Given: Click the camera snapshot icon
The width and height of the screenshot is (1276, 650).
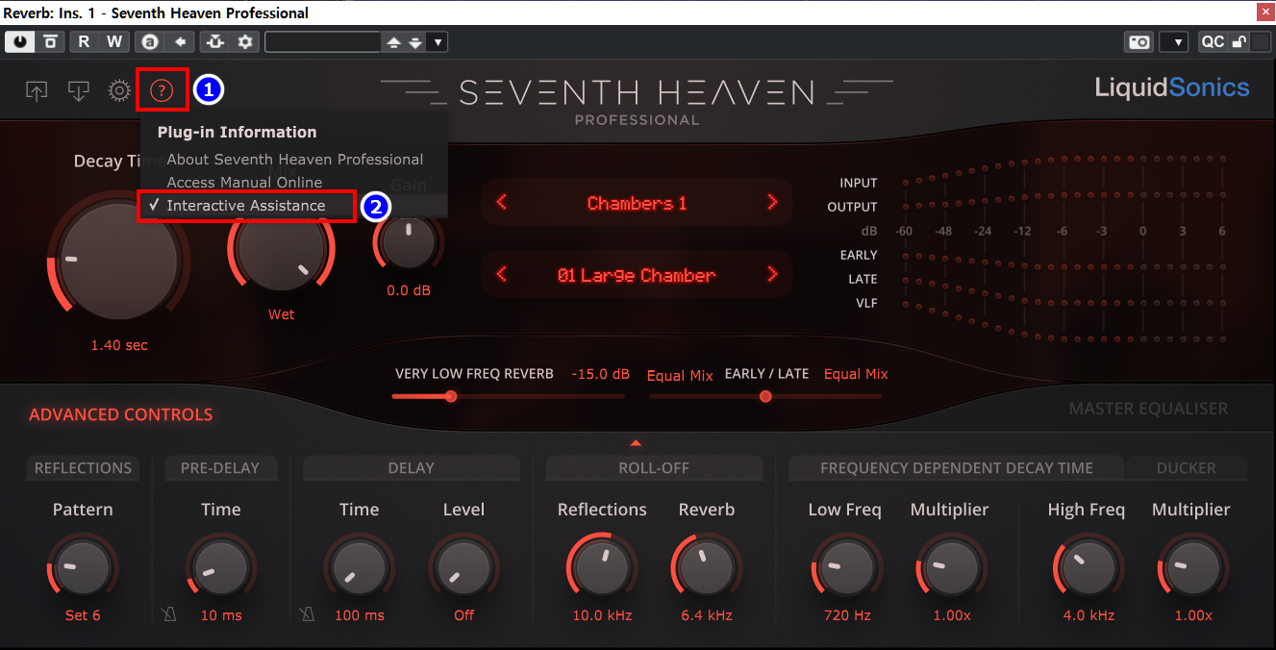Looking at the screenshot, I should coord(1139,41).
